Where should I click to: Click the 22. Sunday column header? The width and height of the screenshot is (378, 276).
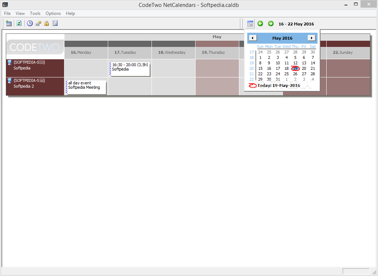point(348,52)
